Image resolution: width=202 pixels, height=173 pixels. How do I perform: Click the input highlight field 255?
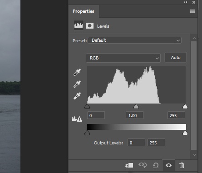pyautogui.click(x=176, y=115)
